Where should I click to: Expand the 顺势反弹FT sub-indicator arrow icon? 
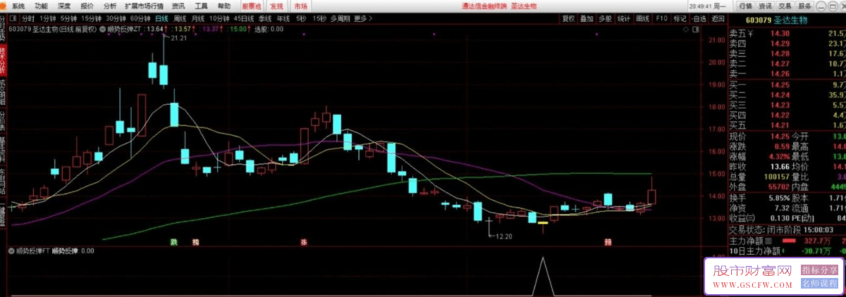pos(12,250)
